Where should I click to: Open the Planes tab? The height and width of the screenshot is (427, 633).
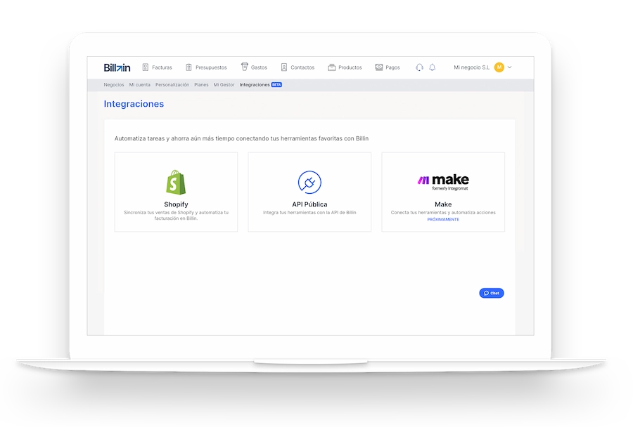point(201,84)
